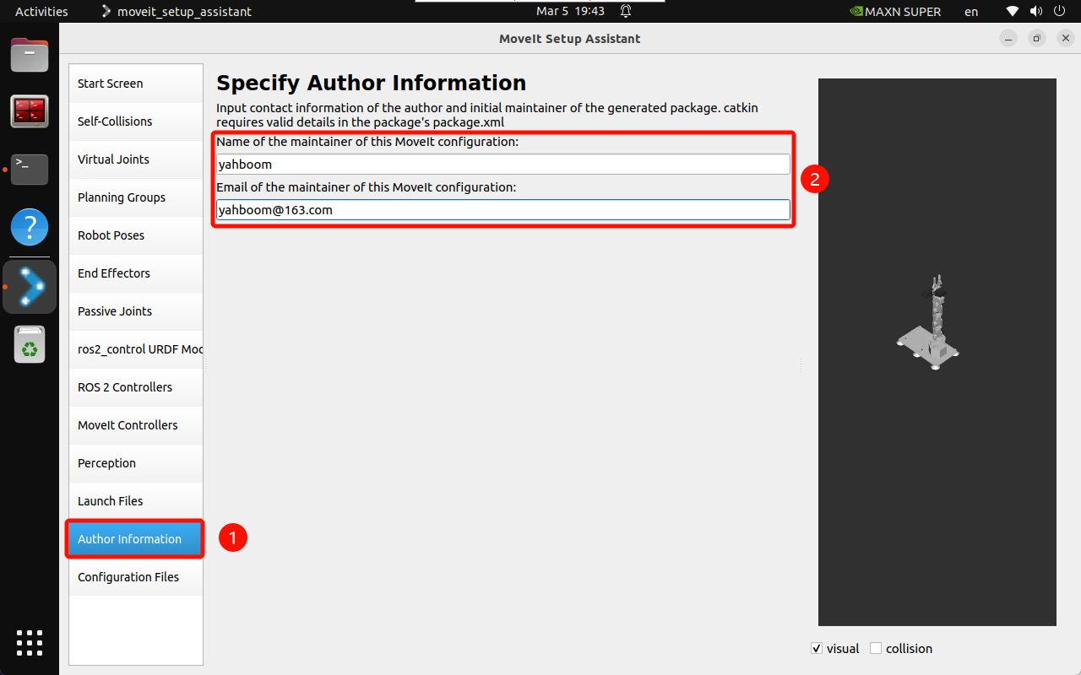Go to the Start Screen step
Screen dimensions: 1081x675
coord(136,84)
